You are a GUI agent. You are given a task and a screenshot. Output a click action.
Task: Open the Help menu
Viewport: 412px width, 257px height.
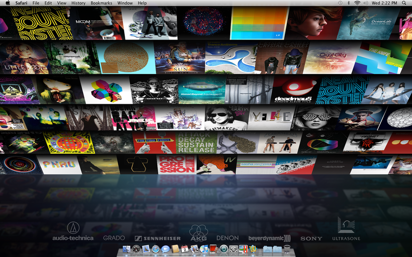click(142, 3)
